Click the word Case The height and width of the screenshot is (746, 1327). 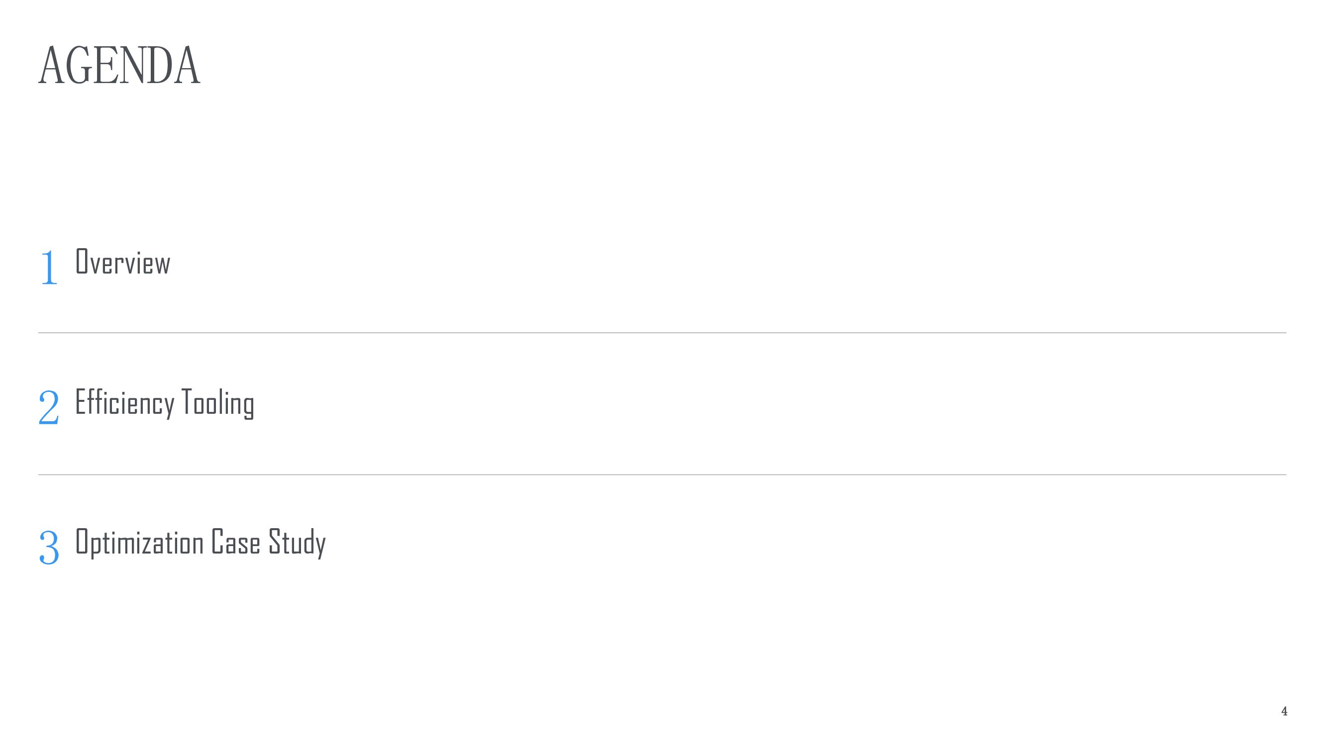(x=235, y=542)
